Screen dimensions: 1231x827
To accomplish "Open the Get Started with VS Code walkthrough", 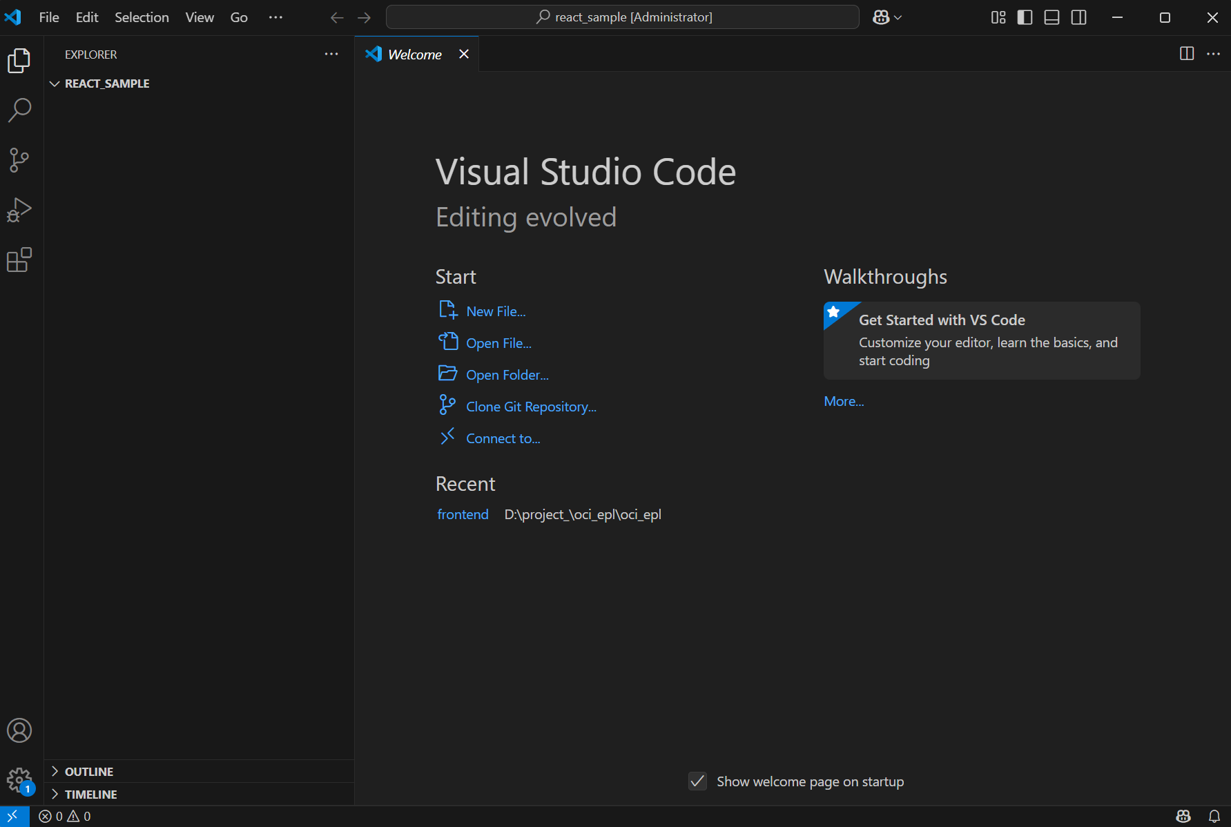I will pos(982,340).
